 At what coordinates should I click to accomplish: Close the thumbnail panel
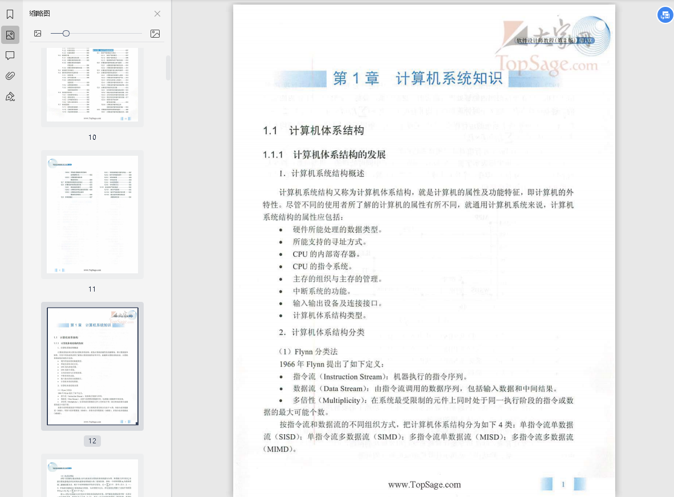click(157, 14)
